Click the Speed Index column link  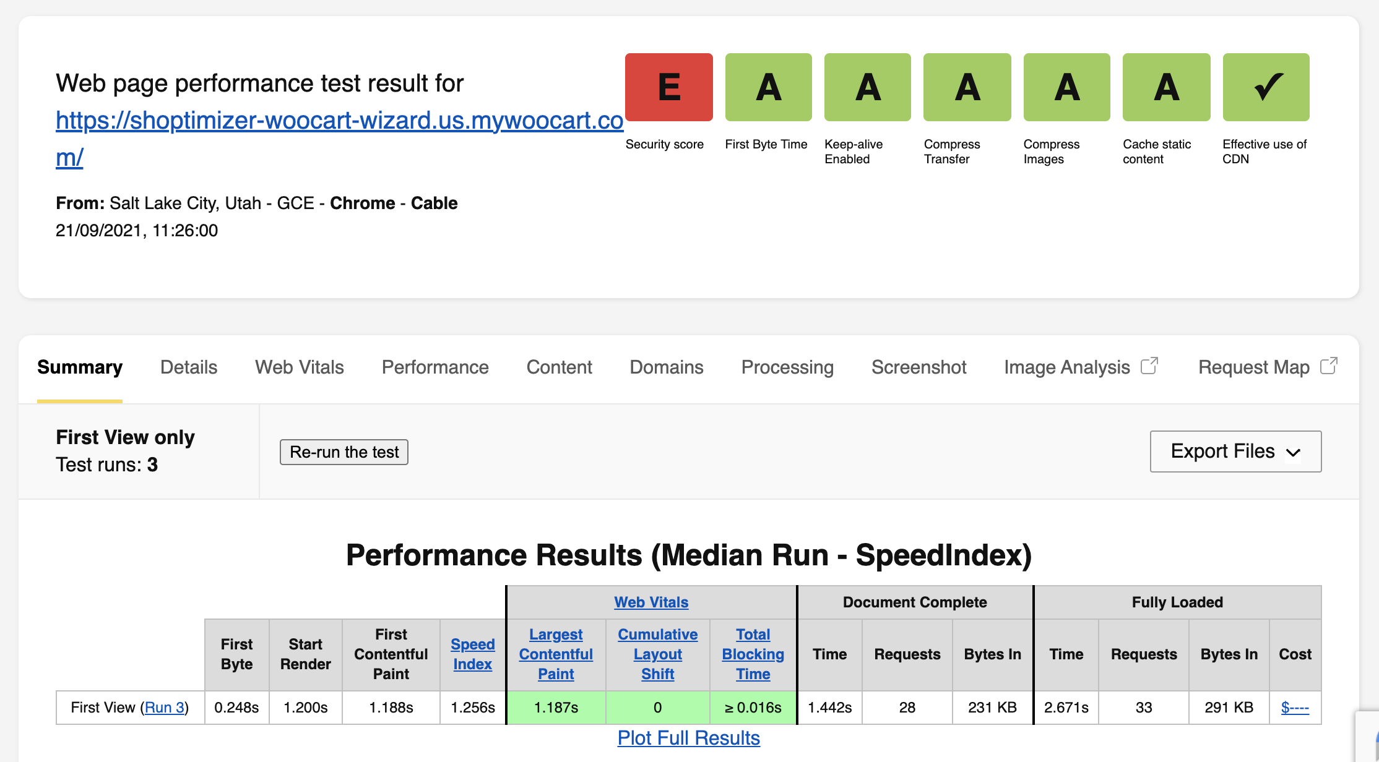point(473,654)
